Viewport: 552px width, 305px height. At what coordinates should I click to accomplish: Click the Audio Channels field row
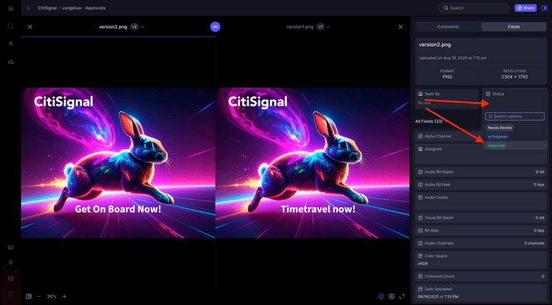click(x=481, y=243)
